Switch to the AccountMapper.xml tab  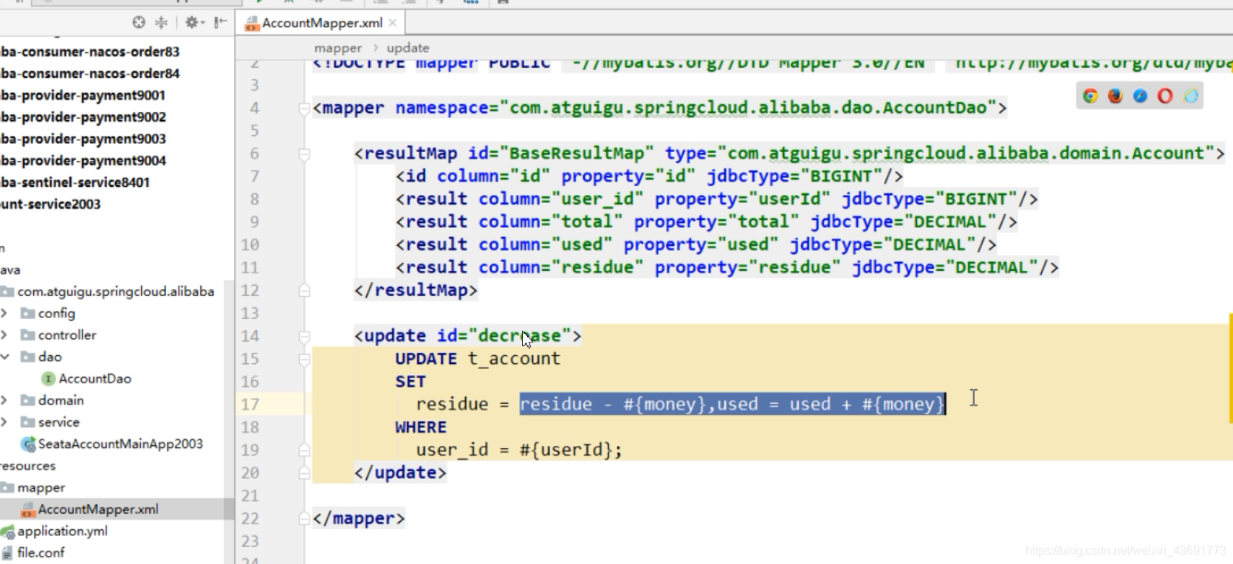[322, 23]
